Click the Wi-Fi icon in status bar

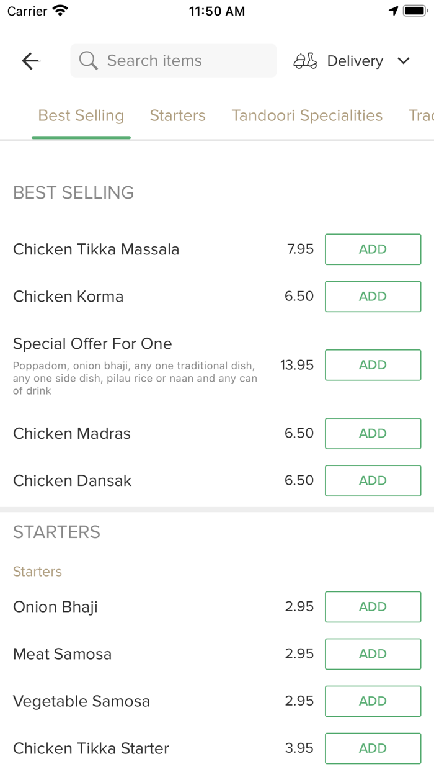(x=60, y=10)
